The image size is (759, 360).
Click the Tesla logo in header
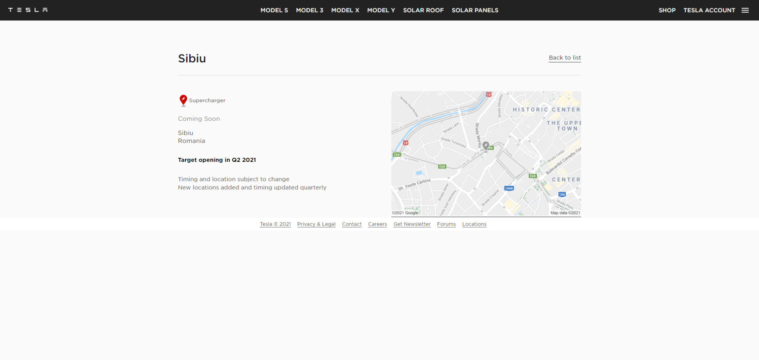click(x=28, y=10)
